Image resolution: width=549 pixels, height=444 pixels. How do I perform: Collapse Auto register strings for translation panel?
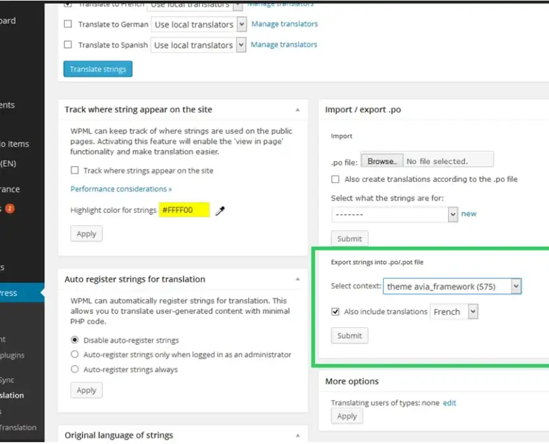point(298,279)
